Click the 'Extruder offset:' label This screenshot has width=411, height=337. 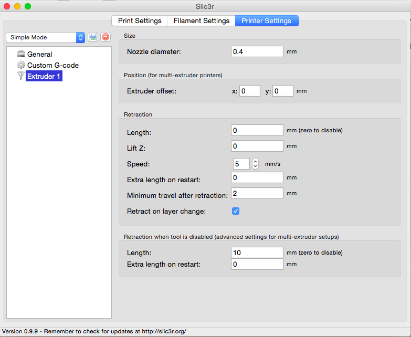coord(152,91)
